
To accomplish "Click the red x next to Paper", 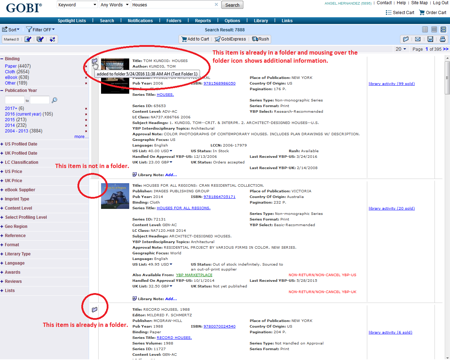I will tap(86, 66).
